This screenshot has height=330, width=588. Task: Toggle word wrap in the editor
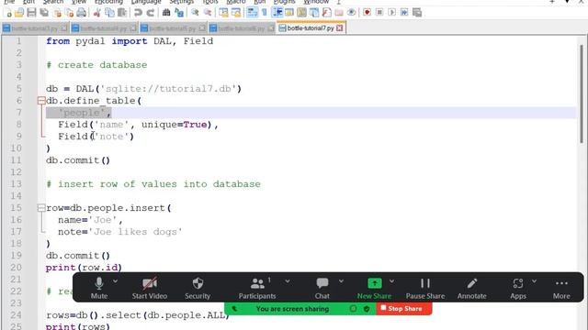[252, 13]
